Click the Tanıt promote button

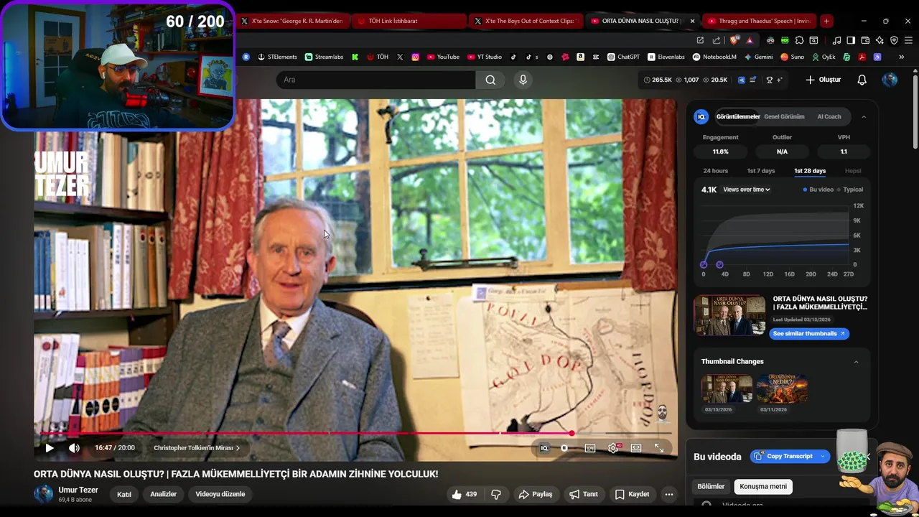584,494
